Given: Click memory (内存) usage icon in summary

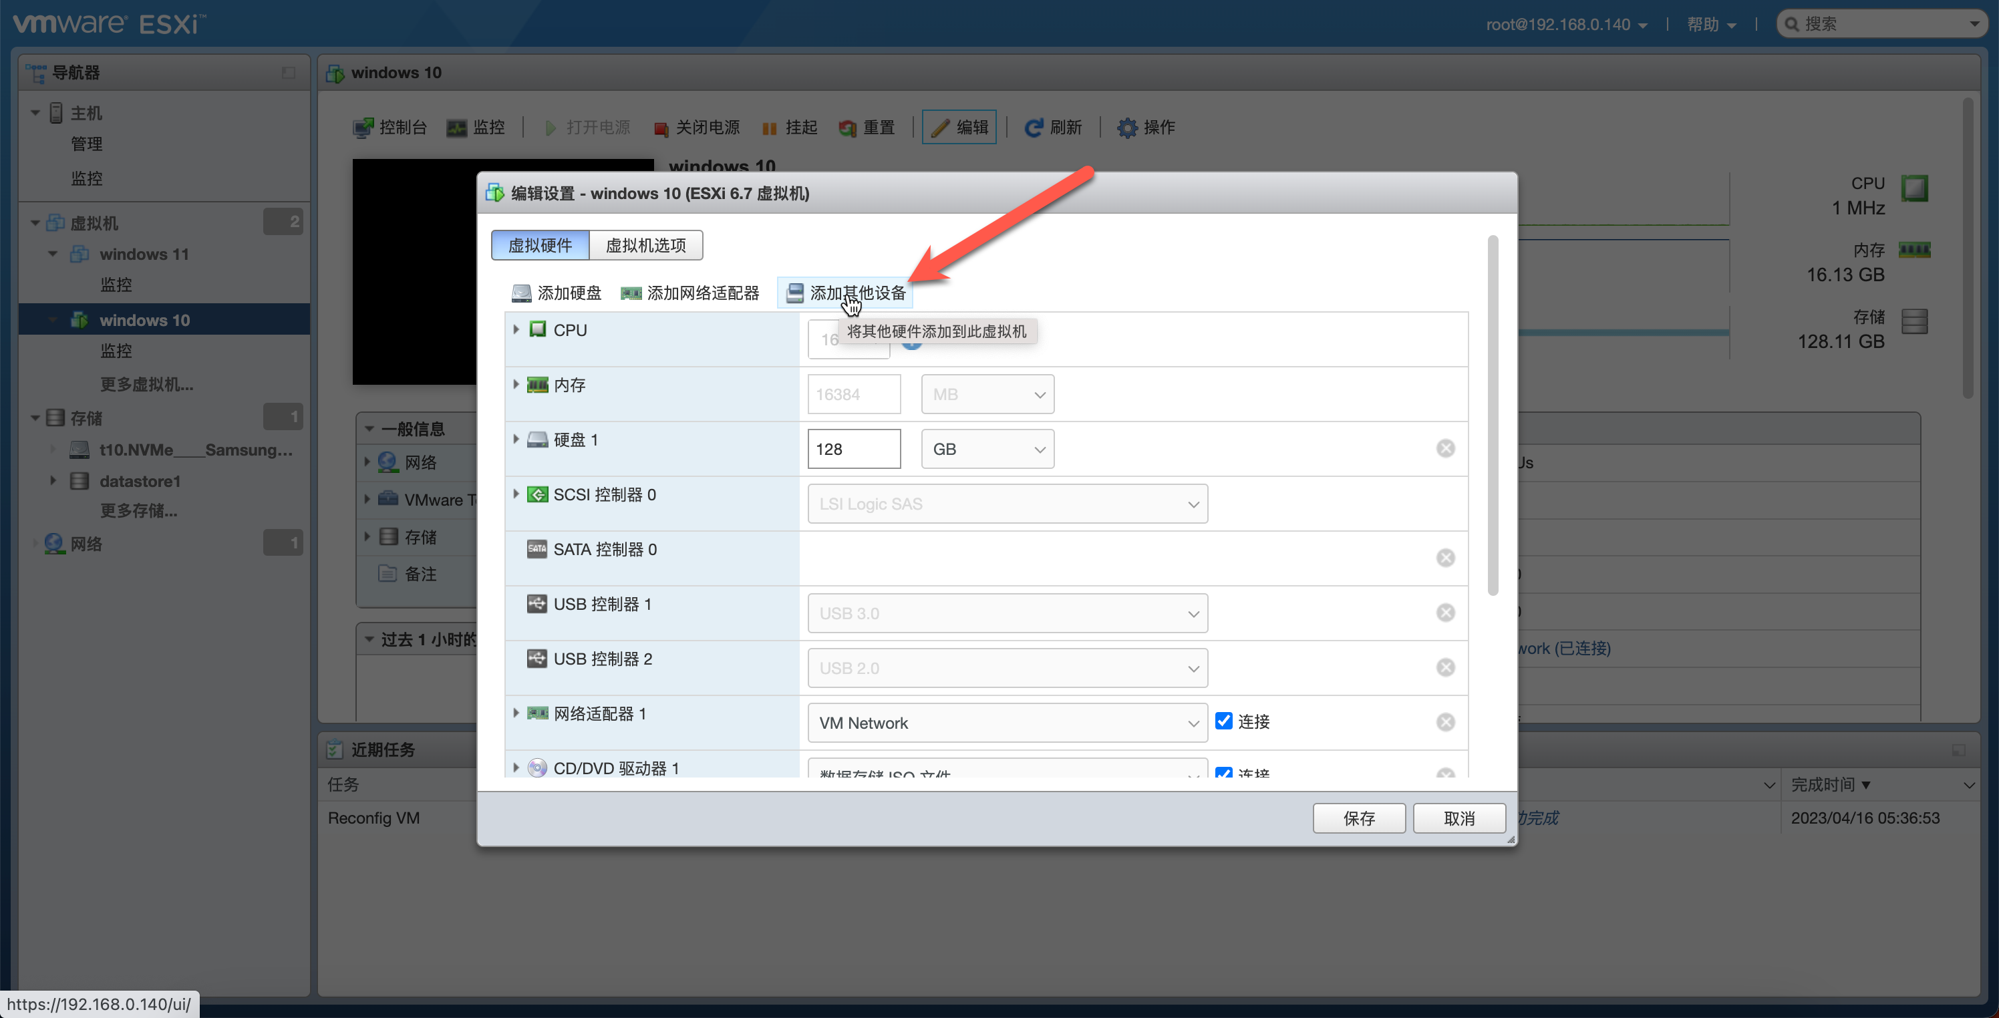Looking at the screenshot, I should 1914,250.
